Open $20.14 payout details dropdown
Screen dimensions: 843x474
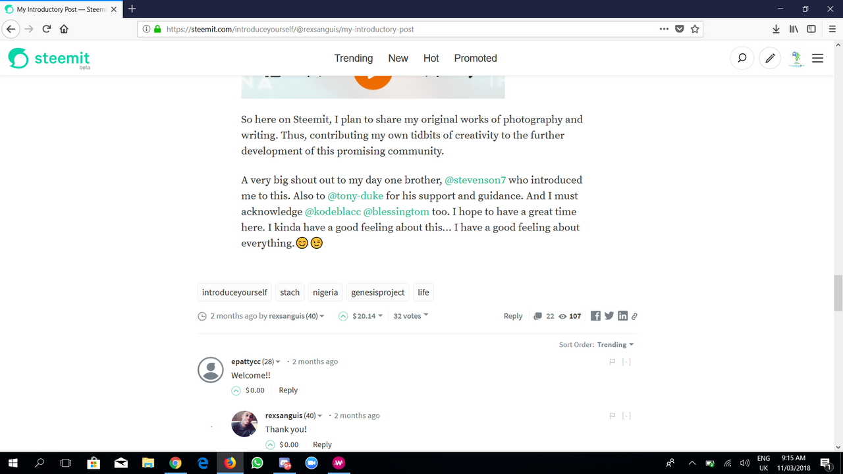367,316
